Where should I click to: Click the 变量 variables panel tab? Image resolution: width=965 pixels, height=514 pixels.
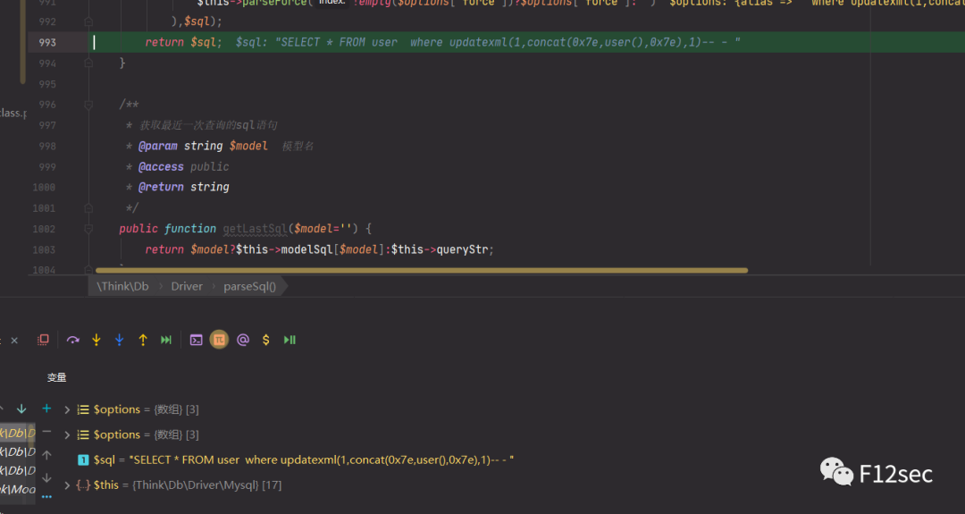click(56, 377)
